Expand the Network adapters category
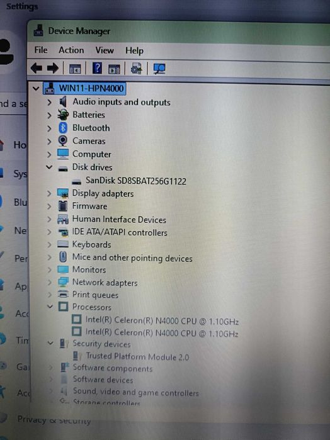Screen dimensions: 330x440 49,282
